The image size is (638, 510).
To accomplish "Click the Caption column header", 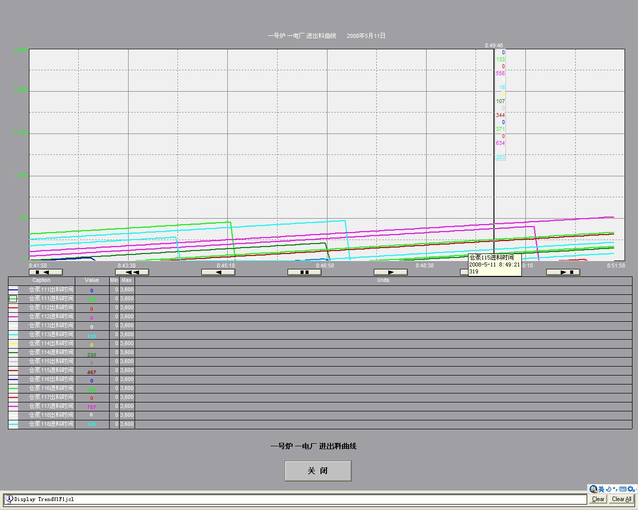I will 41,280.
